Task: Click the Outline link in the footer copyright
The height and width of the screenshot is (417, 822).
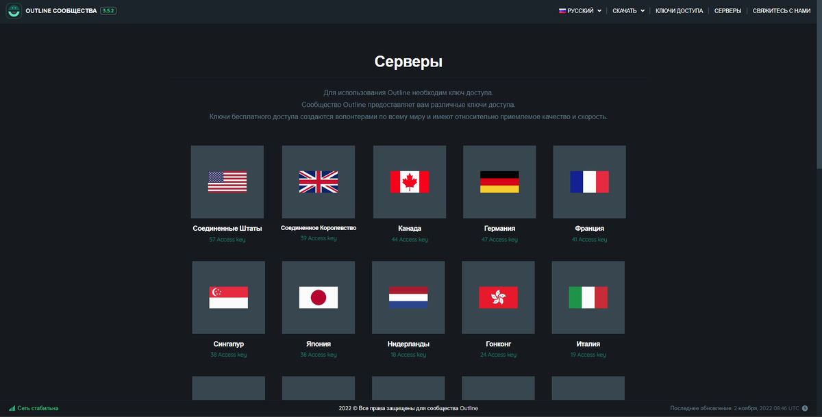Action: (469, 407)
